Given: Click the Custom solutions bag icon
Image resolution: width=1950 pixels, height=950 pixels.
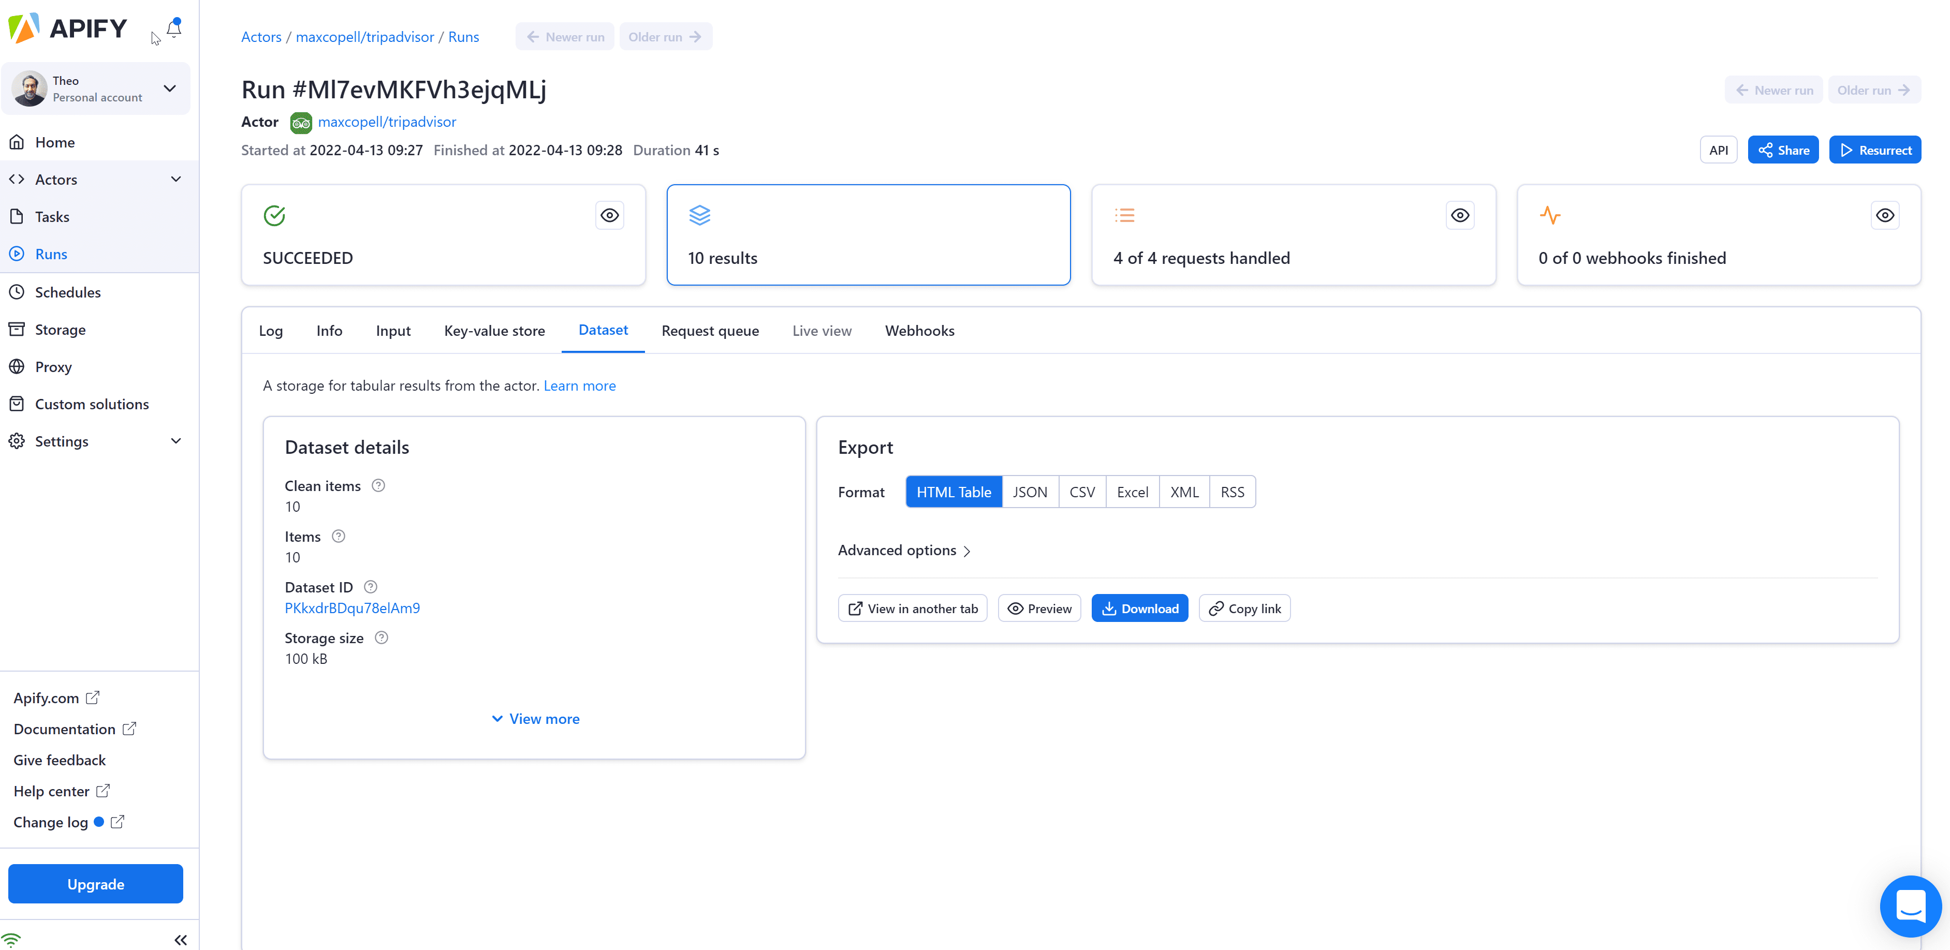Looking at the screenshot, I should 17,404.
